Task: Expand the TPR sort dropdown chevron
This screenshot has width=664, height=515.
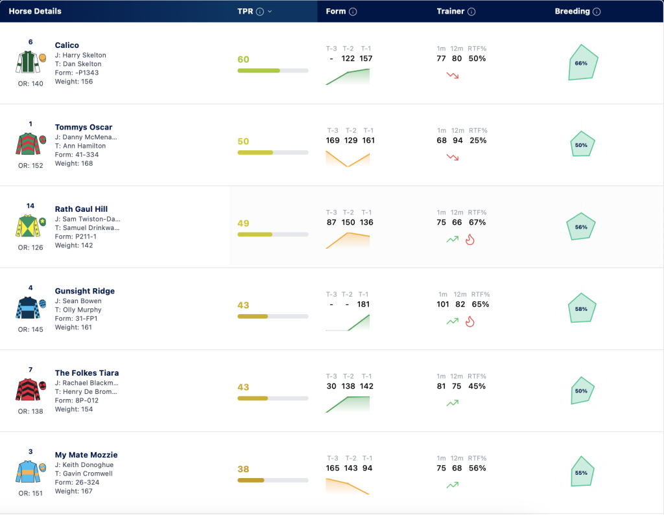Action: pyautogui.click(x=270, y=12)
